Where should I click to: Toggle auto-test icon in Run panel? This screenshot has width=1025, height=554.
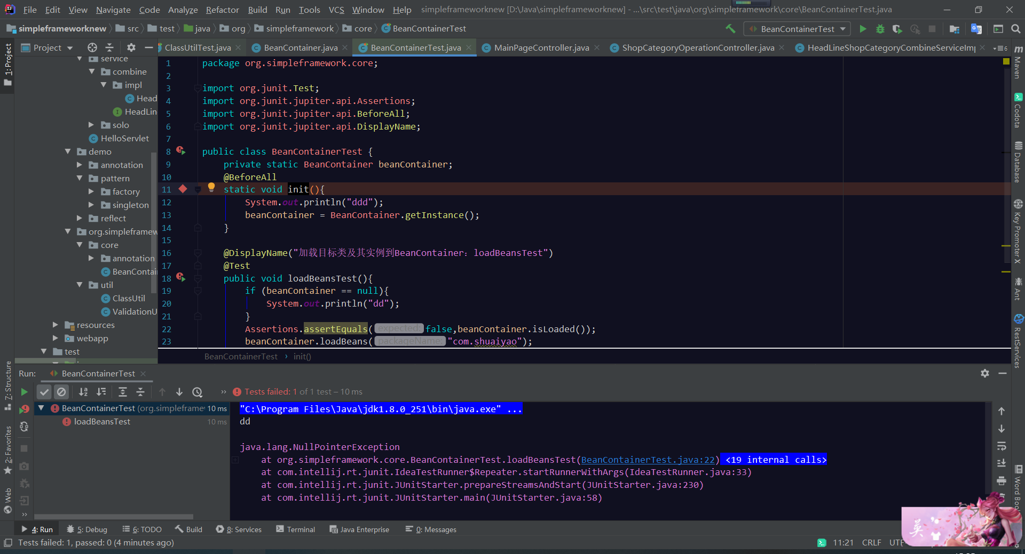24,427
